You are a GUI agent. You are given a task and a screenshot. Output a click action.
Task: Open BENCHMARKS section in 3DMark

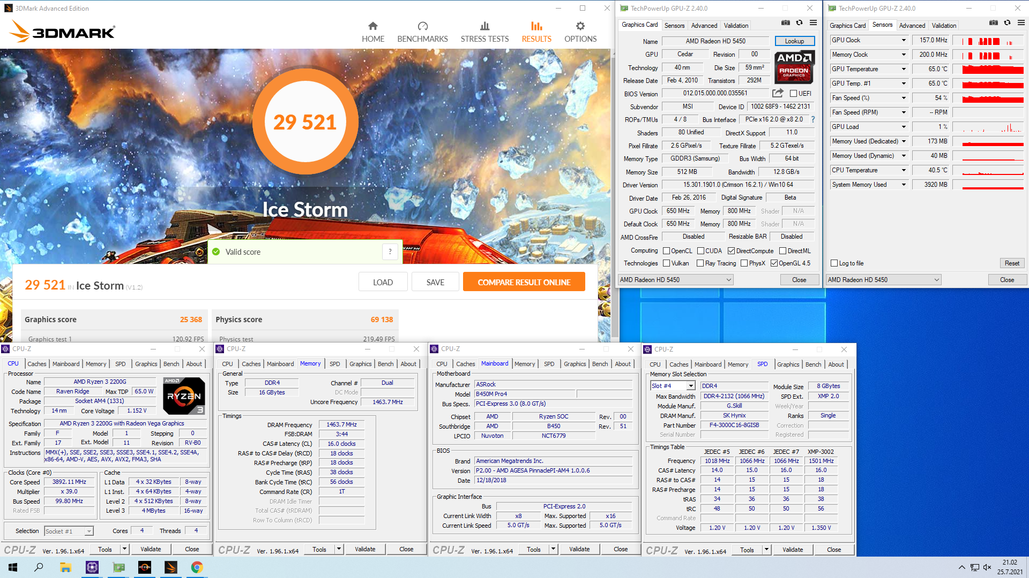422,32
